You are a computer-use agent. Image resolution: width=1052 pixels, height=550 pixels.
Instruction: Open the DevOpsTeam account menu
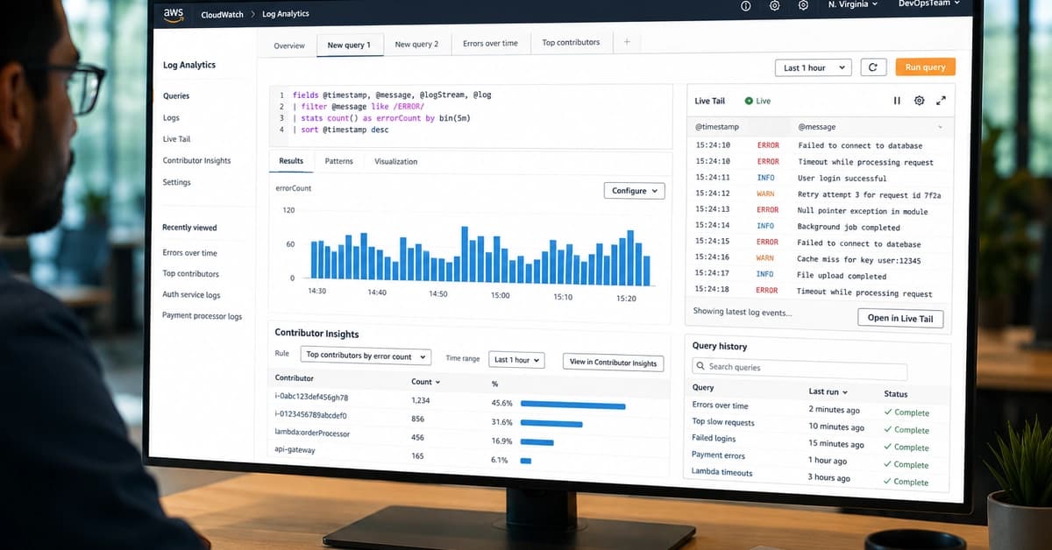pyautogui.click(x=929, y=4)
